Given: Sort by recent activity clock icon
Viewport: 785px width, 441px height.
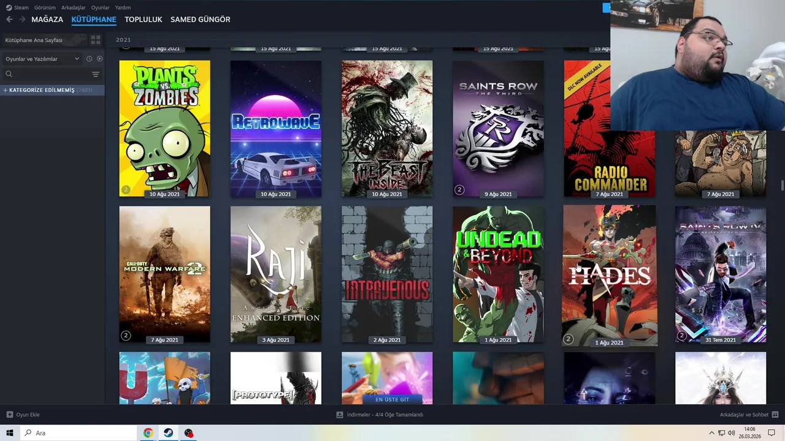Looking at the screenshot, I should (89, 59).
